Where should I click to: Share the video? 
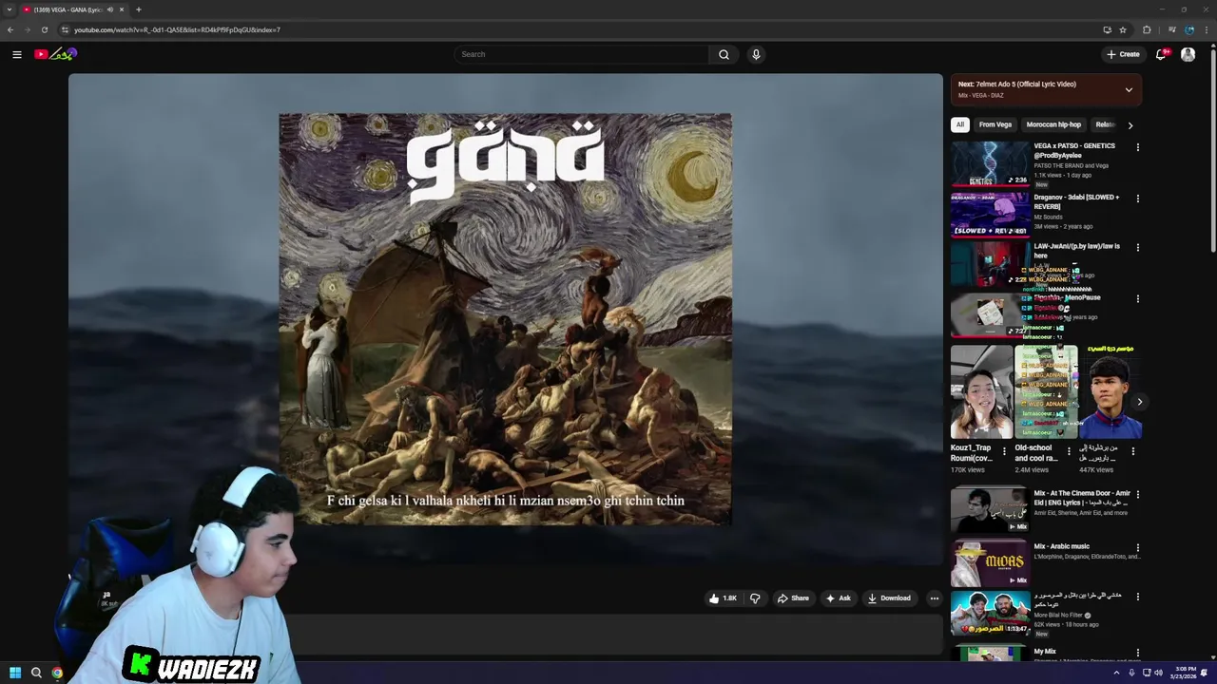pyautogui.click(x=793, y=598)
